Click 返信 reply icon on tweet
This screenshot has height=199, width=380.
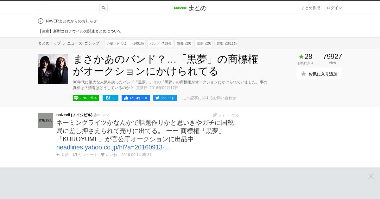(62, 155)
